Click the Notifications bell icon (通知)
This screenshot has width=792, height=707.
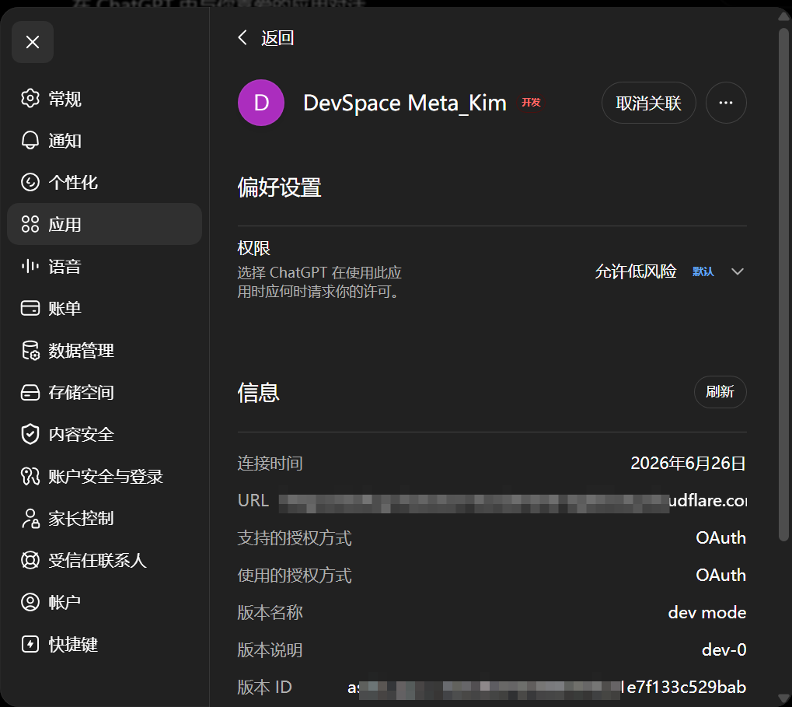click(30, 140)
